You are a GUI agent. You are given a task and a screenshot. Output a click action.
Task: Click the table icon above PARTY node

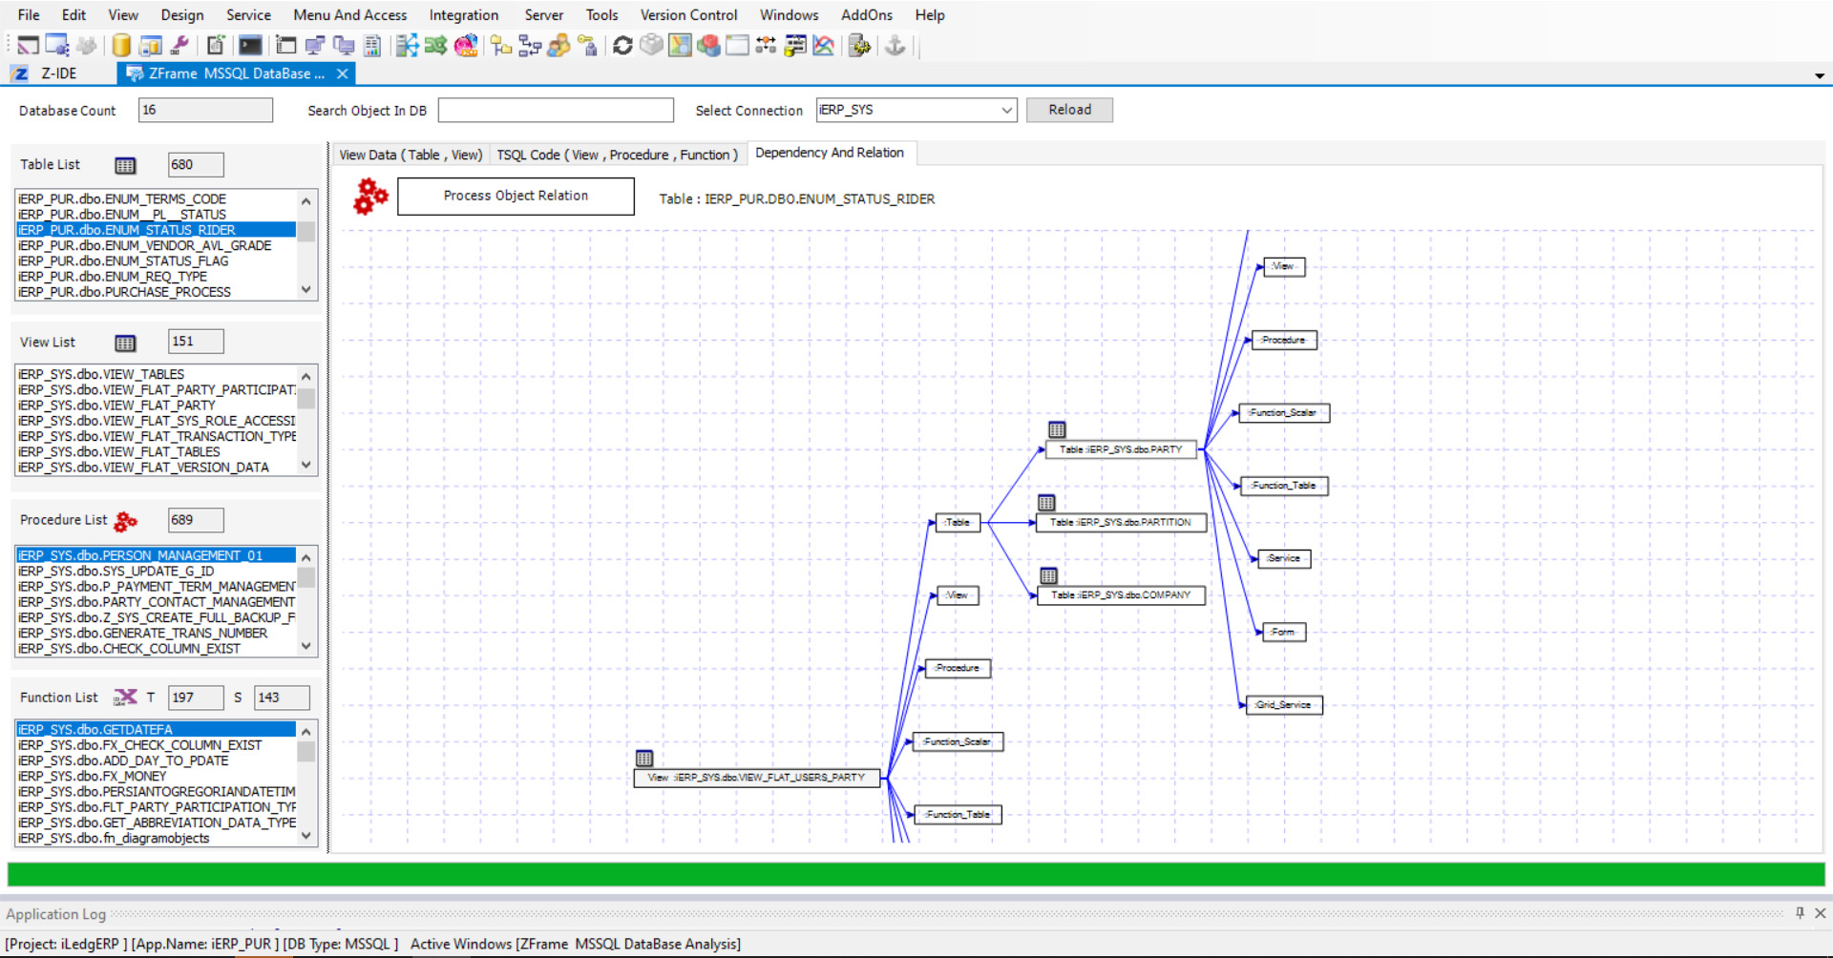1057,429
